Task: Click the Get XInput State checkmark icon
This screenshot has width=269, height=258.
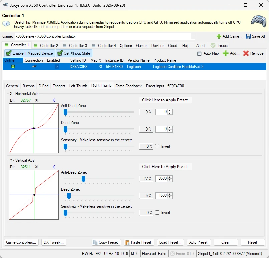Action: [x=60, y=53]
